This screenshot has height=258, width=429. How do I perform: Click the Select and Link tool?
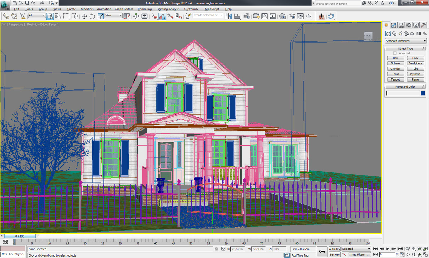pyautogui.click(x=6, y=16)
